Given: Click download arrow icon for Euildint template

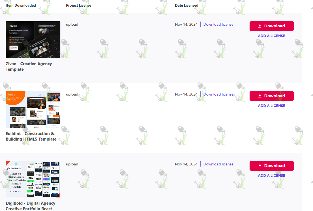Looking at the screenshot, I should click(x=260, y=96).
